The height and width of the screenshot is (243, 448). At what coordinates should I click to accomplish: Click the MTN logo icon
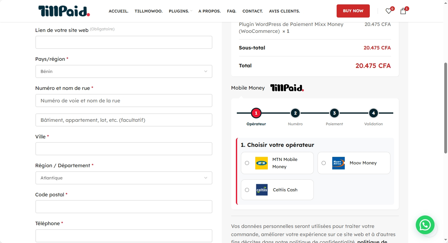(x=261, y=163)
